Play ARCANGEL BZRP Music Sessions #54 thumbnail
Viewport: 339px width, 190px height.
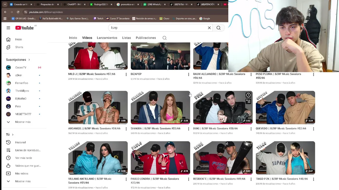(x=98, y=107)
